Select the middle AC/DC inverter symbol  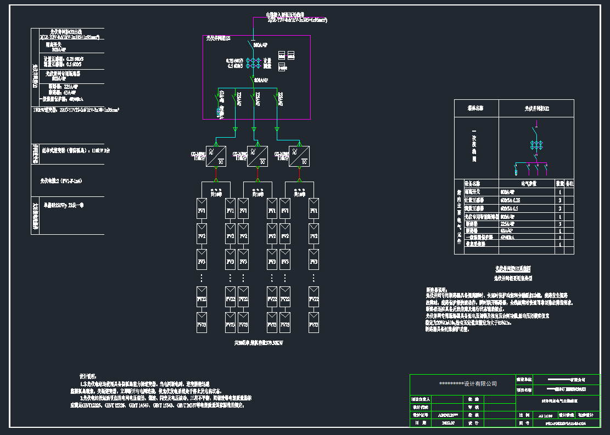point(258,156)
